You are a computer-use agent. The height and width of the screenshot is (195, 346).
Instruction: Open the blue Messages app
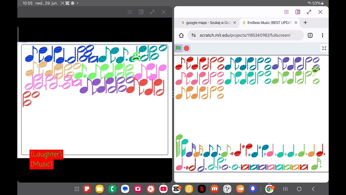pos(125,189)
